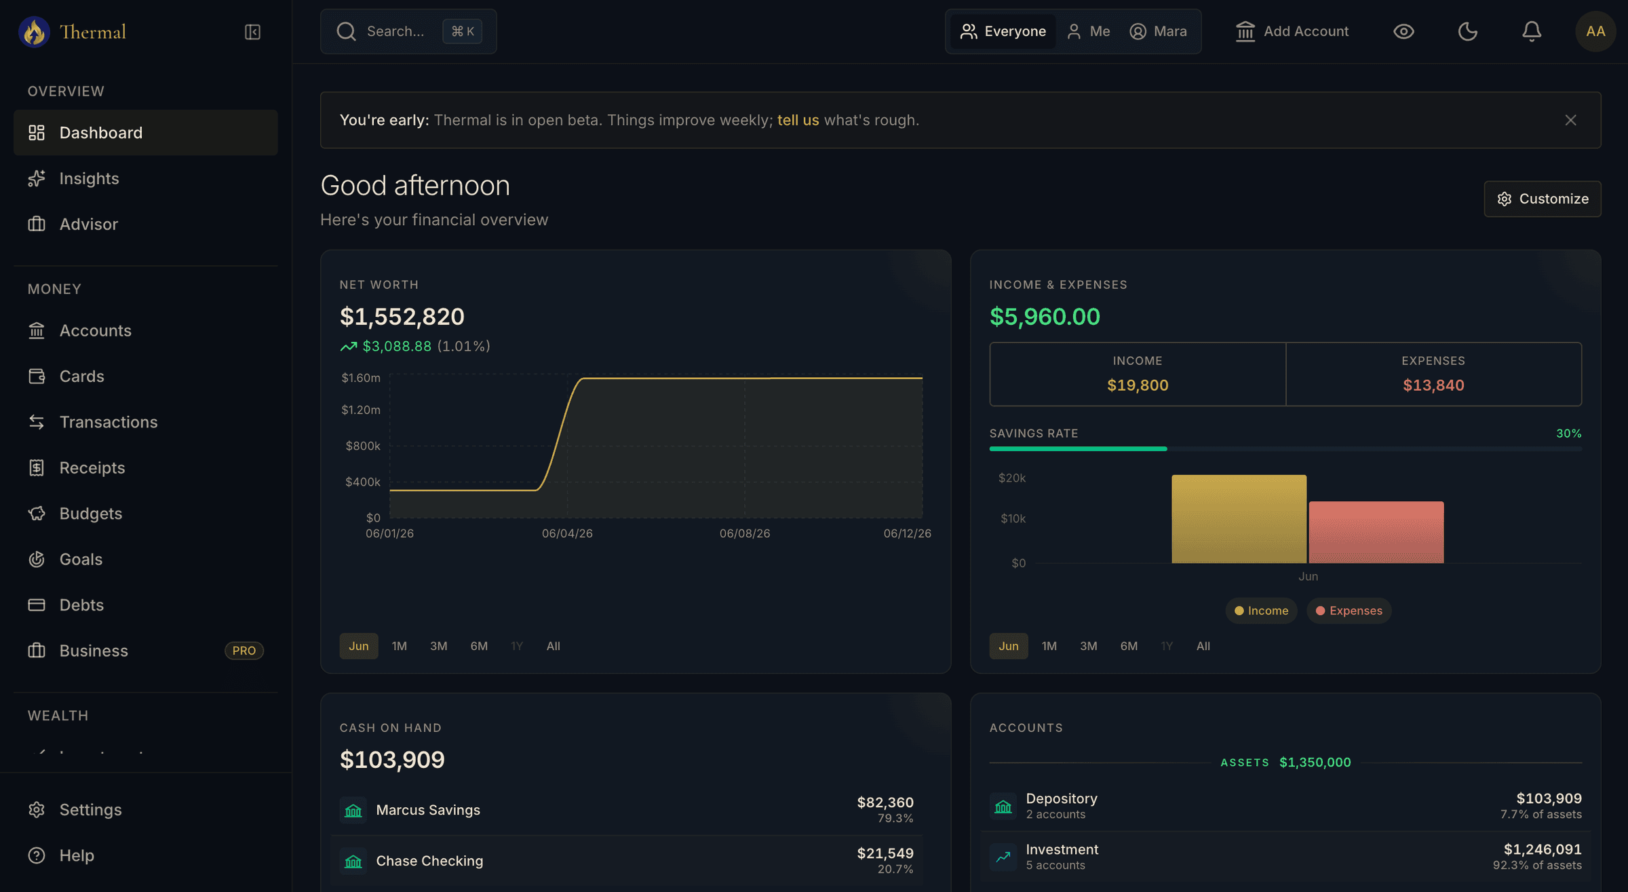
Task: Click the Customize button
Action: click(x=1543, y=199)
